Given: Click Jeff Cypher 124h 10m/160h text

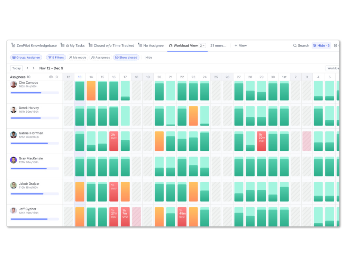Looking at the screenshot, I should (x=29, y=213).
